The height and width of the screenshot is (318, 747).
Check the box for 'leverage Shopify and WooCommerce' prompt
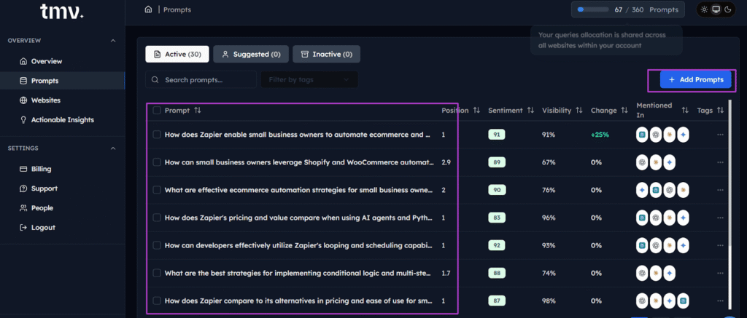point(157,162)
